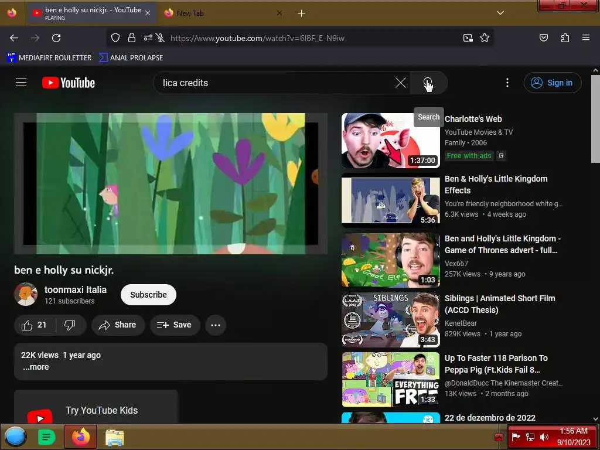
Task: Click the page scrollbar up arrow
Action: [x=595, y=70]
